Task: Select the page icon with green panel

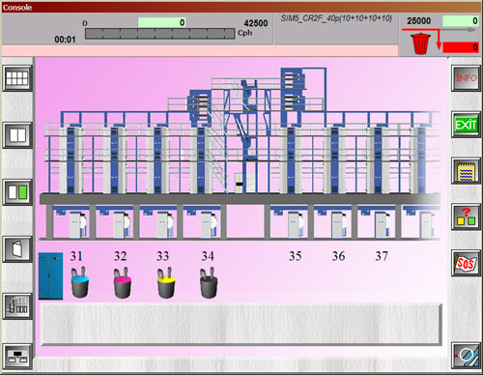Action: pyautogui.click(x=17, y=192)
